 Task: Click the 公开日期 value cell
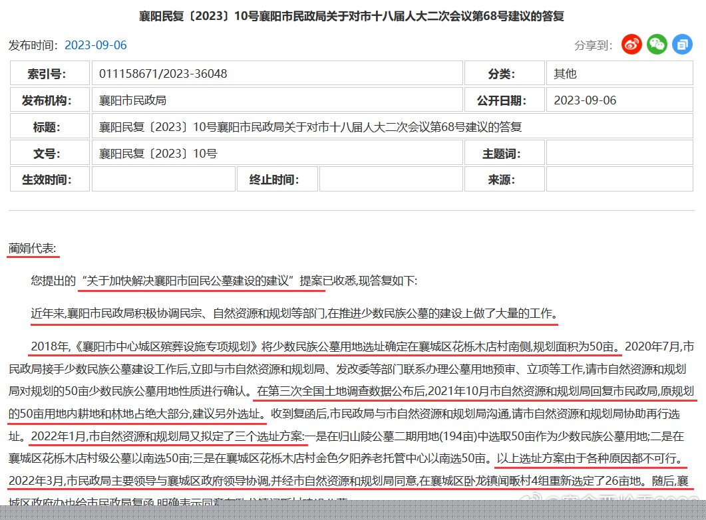(585, 100)
